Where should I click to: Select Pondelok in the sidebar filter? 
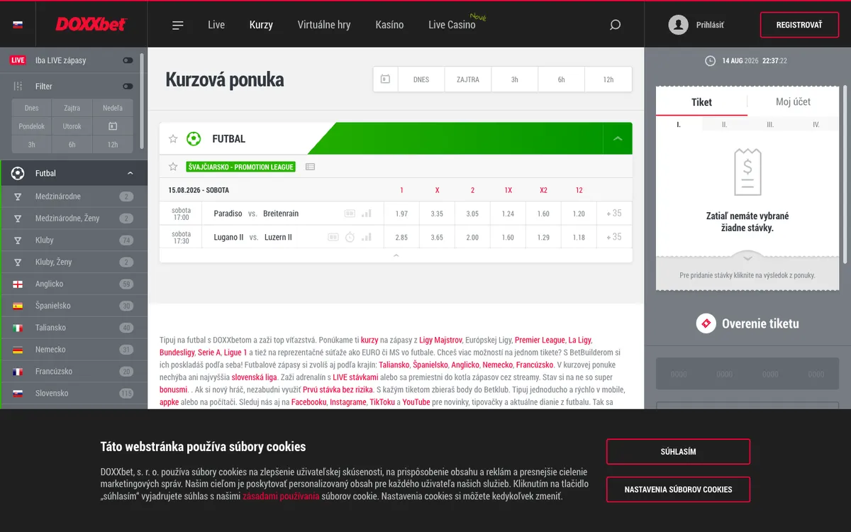(31, 126)
